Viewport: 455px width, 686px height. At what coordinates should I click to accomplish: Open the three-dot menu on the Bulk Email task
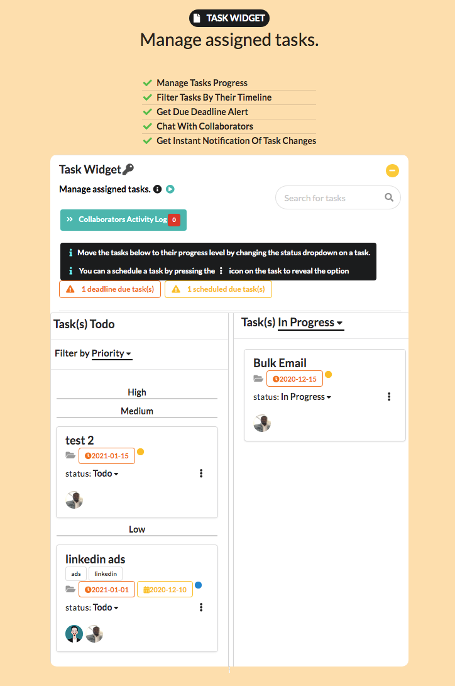click(389, 397)
